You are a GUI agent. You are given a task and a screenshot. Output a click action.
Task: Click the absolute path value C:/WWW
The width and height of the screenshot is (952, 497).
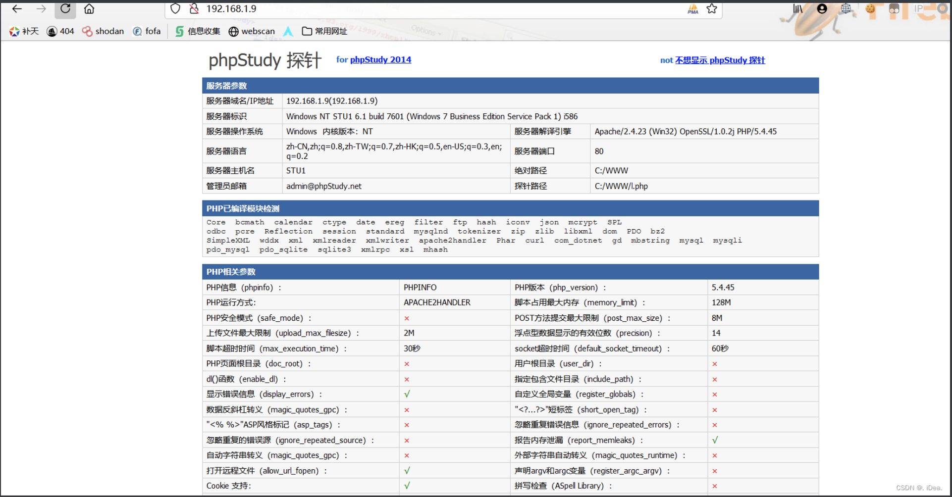(611, 171)
